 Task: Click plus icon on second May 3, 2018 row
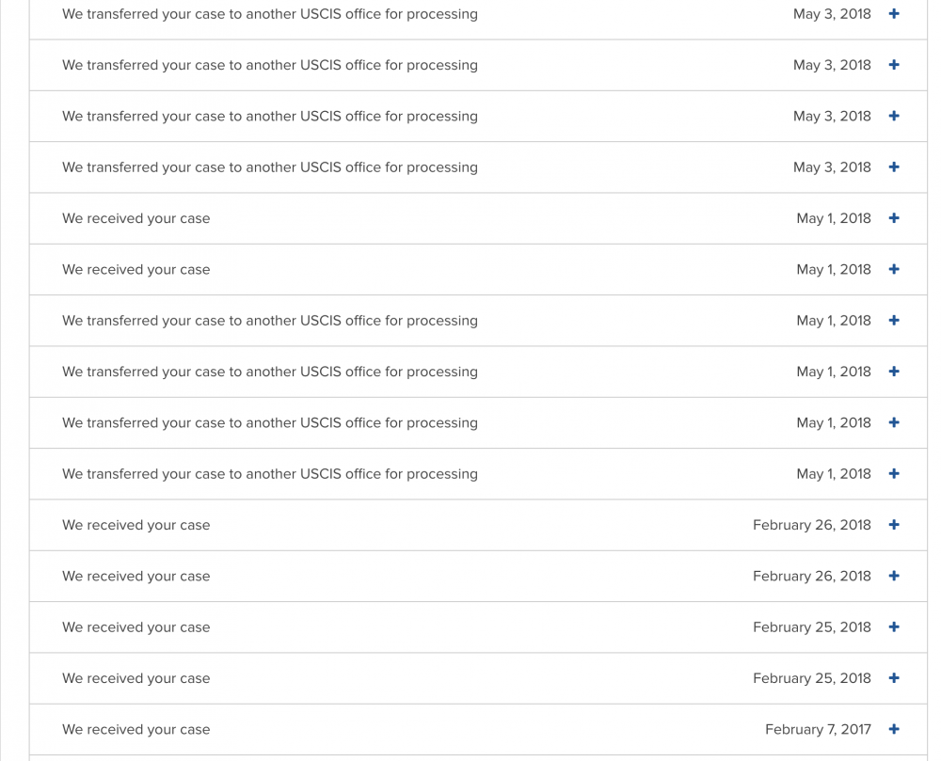click(894, 65)
